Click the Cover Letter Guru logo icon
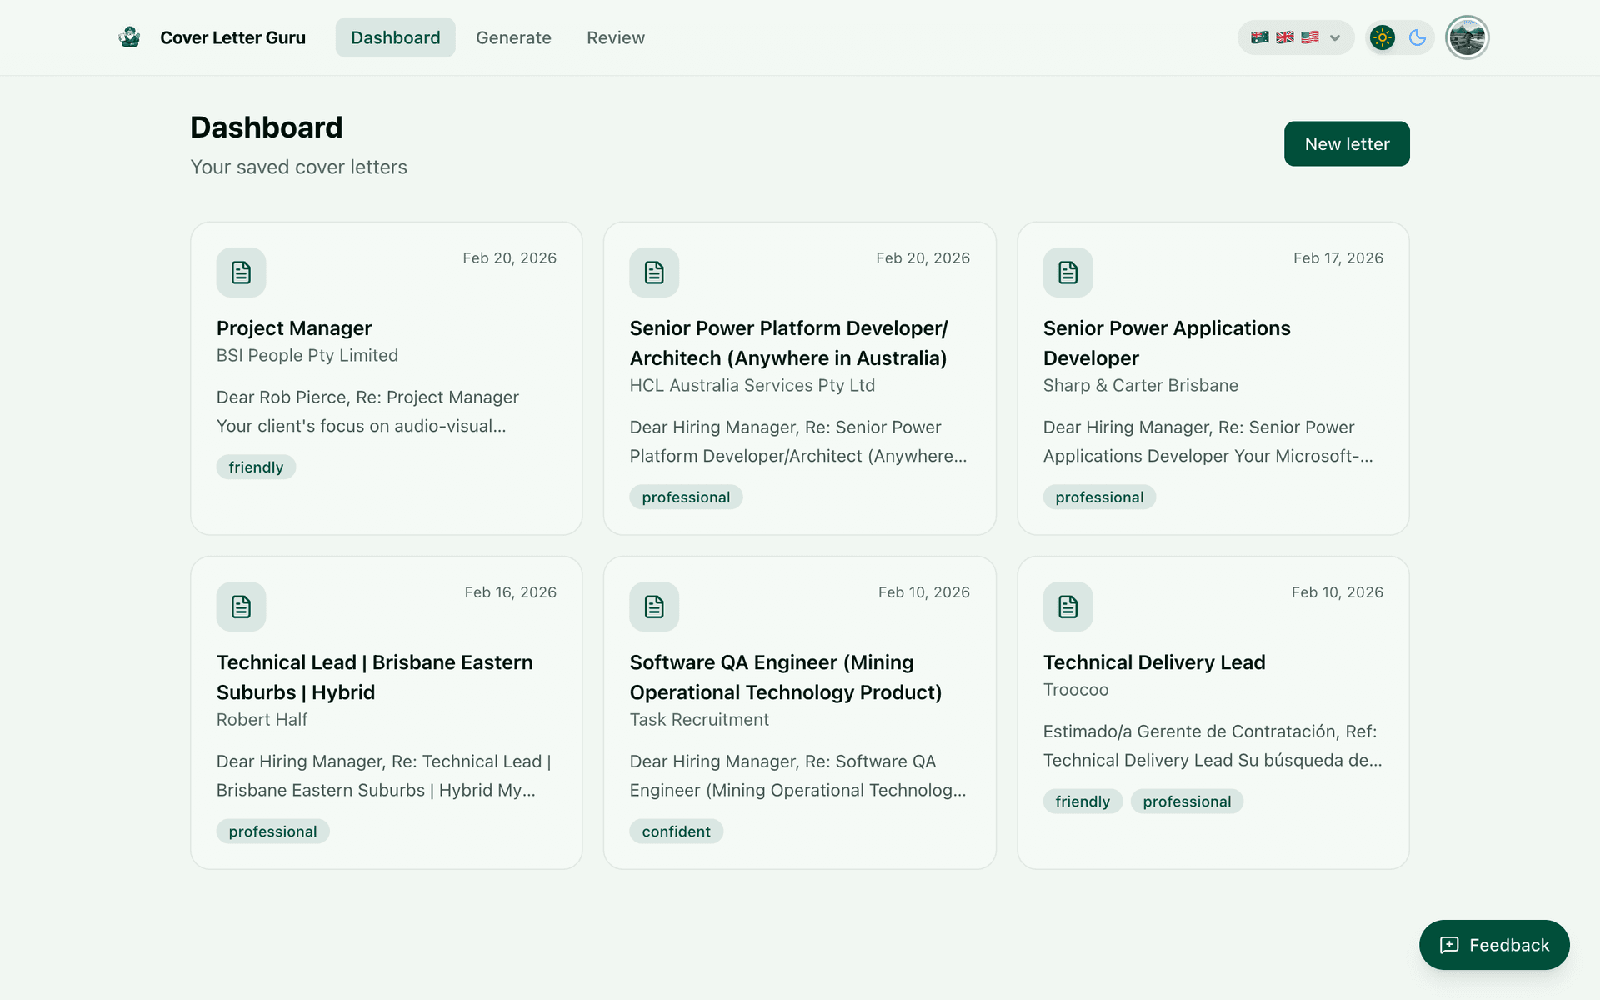The width and height of the screenshot is (1600, 1000). tap(129, 37)
